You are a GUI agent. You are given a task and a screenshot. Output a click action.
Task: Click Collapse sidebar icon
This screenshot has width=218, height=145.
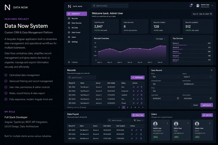point(69,62)
